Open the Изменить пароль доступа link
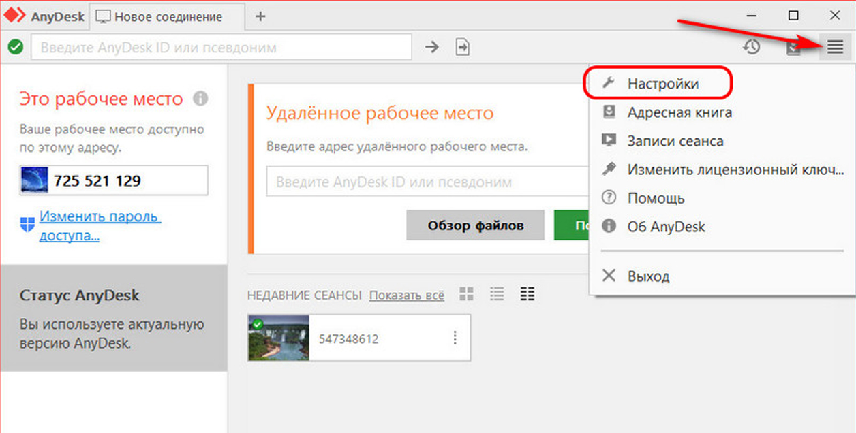856x433 pixels. [100, 226]
